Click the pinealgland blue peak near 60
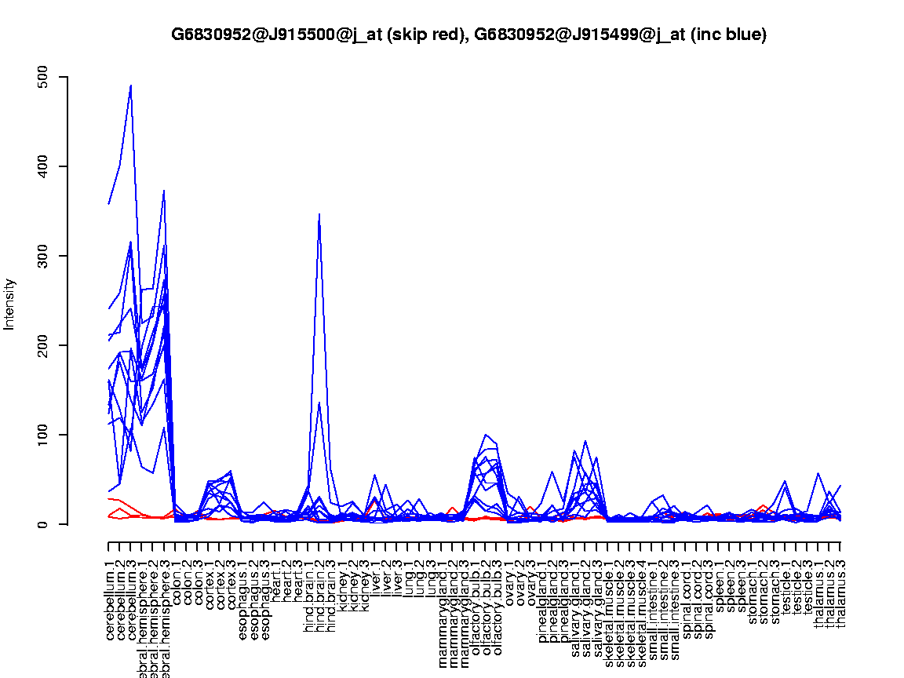This screenshot has width=904, height=678. tap(552, 472)
